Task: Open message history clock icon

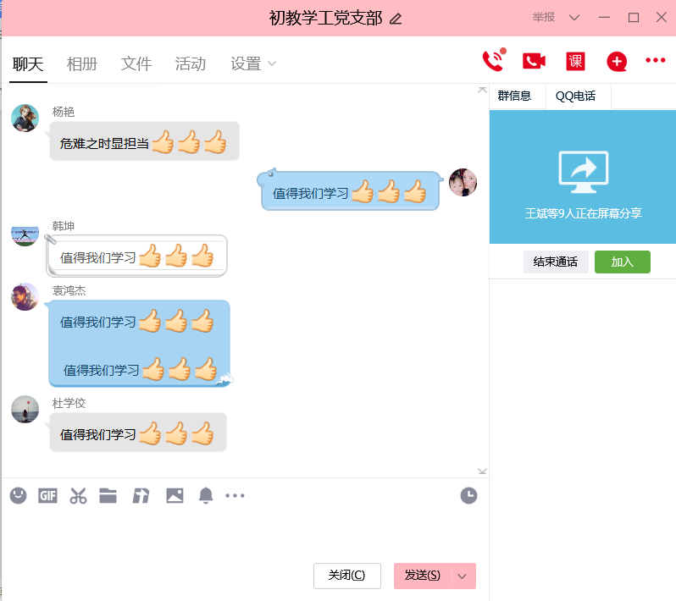Action: [x=468, y=495]
